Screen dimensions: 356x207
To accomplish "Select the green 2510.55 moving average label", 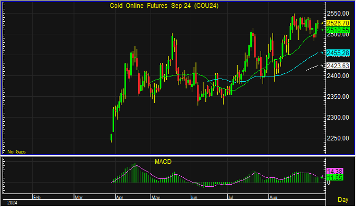I will click(338, 30).
